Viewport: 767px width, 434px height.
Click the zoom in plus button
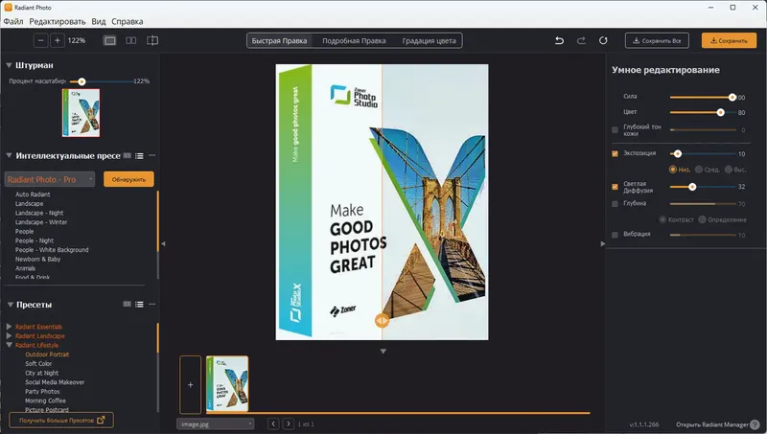pos(58,40)
